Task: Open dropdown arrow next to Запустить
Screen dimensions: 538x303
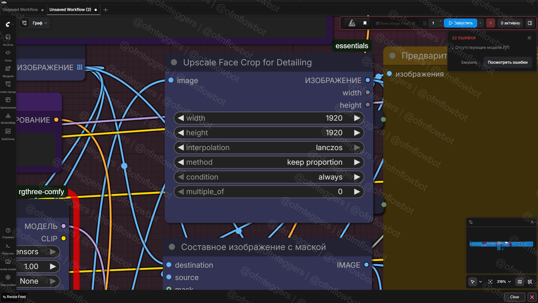Action: 481,23
